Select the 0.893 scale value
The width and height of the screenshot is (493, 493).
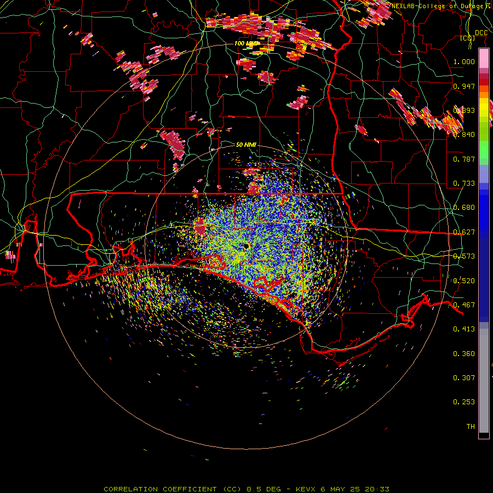(x=464, y=110)
